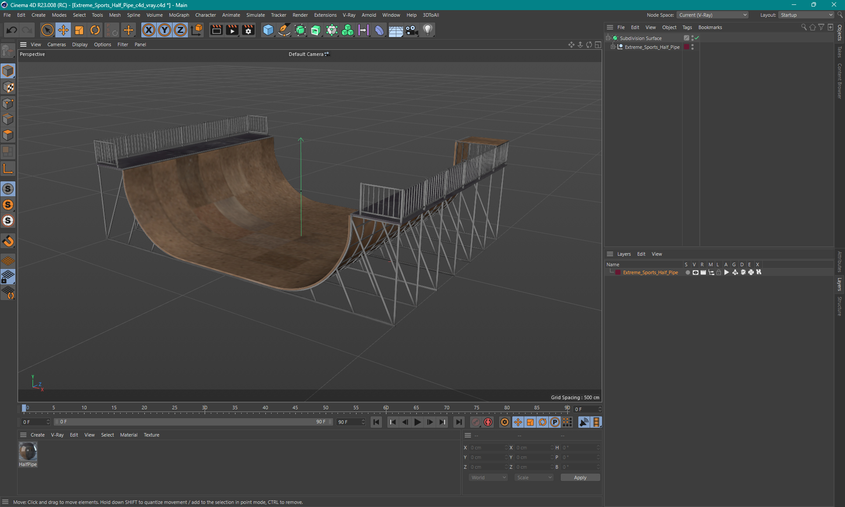Open the viewport Cameras menu

click(x=56, y=44)
